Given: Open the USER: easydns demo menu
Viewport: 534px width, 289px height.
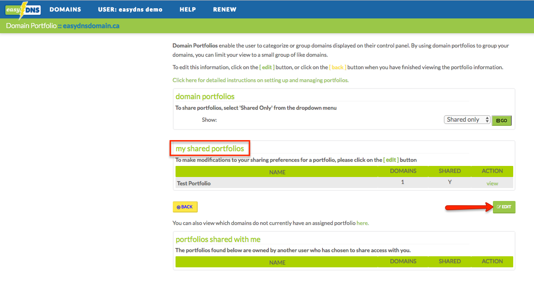Looking at the screenshot, I should [x=130, y=10].
